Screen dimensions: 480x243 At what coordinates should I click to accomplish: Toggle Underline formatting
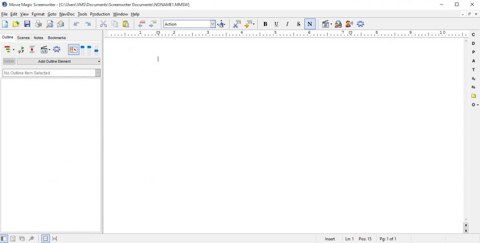(276, 24)
